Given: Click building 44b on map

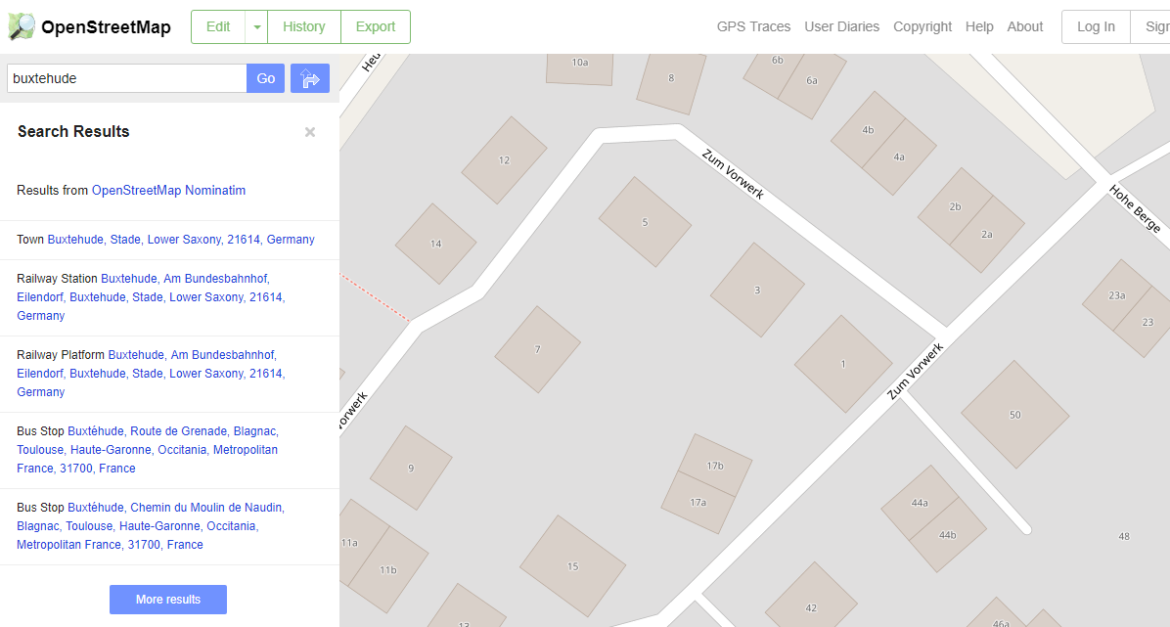Looking at the screenshot, I should click(948, 534).
